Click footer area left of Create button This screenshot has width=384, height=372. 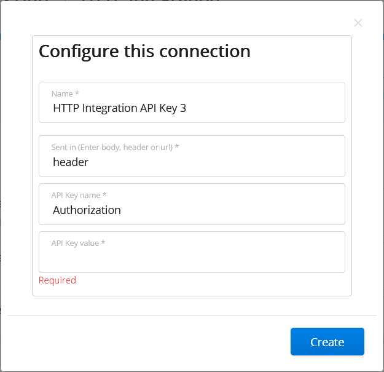coord(154,342)
